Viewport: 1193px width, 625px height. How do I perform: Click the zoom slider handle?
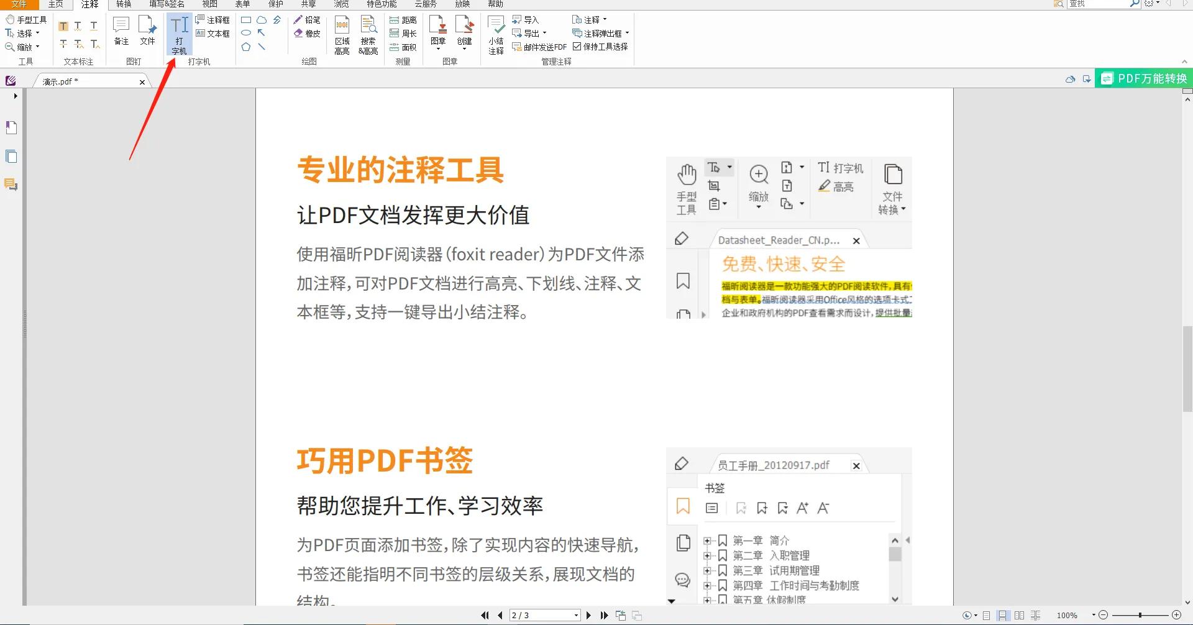tap(1140, 615)
